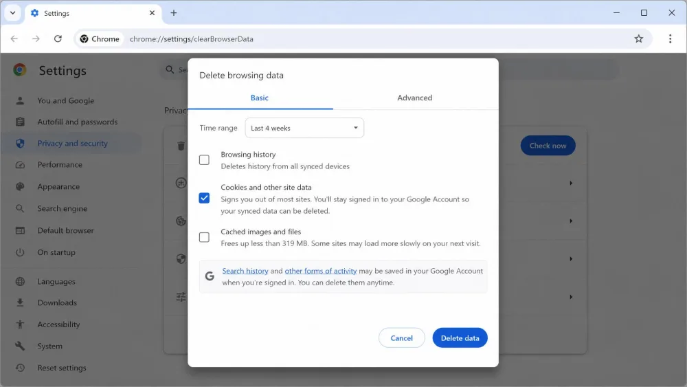The height and width of the screenshot is (387, 687).
Task: Click the Settings tab title
Action: [56, 13]
